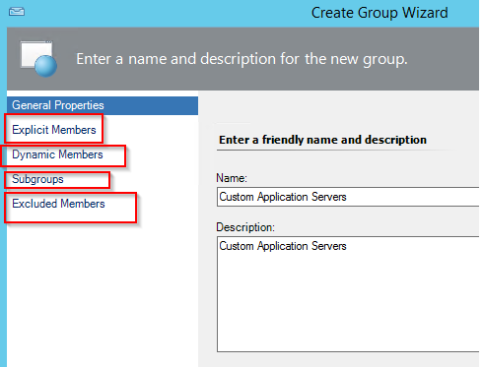The width and height of the screenshot is (483, 367).
Task: Open the Explicit Members step
Action: tap(54, 130)
